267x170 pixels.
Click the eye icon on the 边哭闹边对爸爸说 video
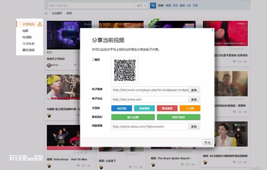[x=245, y=112]
